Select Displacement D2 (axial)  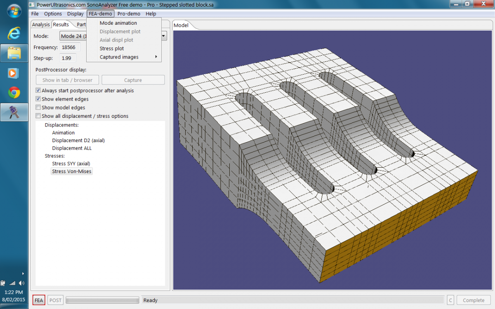(78, 140)
